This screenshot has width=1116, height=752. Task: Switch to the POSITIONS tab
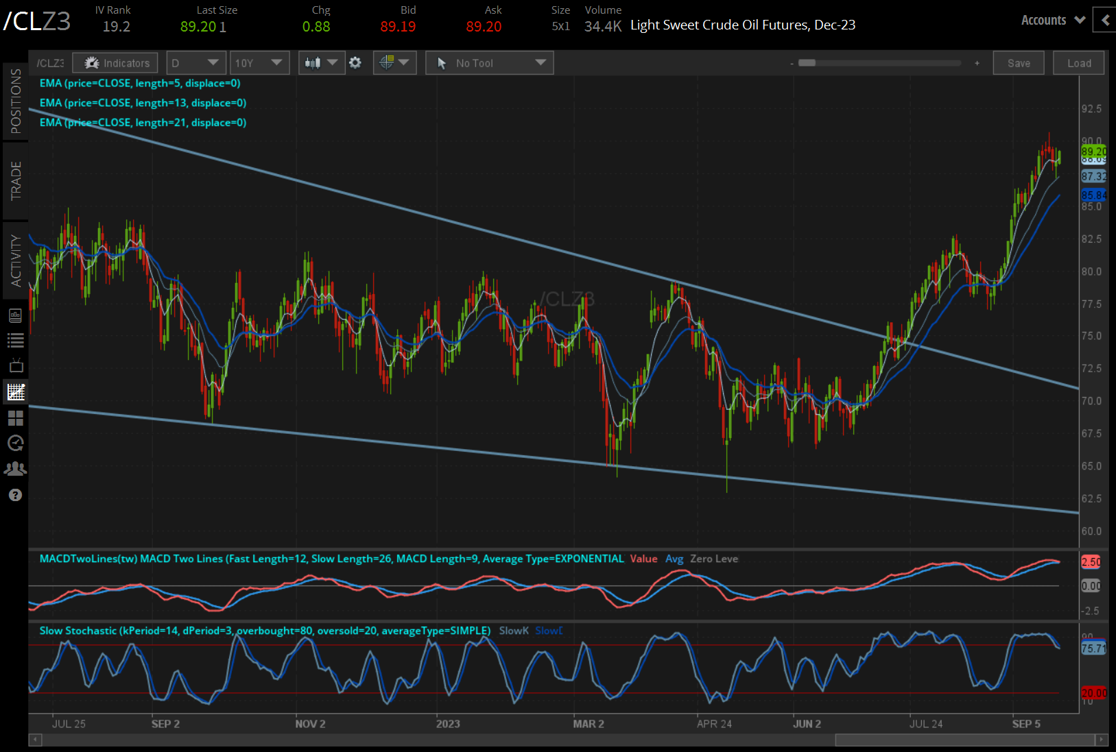[x=15, y=101]
